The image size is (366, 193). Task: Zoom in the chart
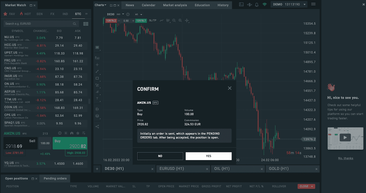pyautogui.click(x=180, y=20)
